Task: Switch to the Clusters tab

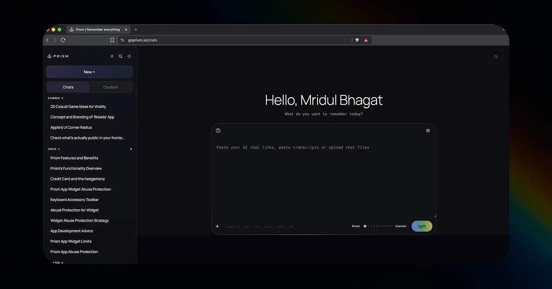Action: point(110,87)
